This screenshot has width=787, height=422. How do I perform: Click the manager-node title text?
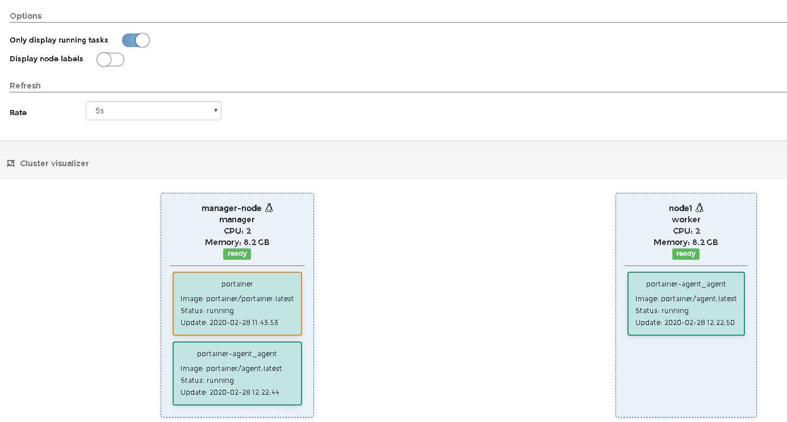[232, 208]
